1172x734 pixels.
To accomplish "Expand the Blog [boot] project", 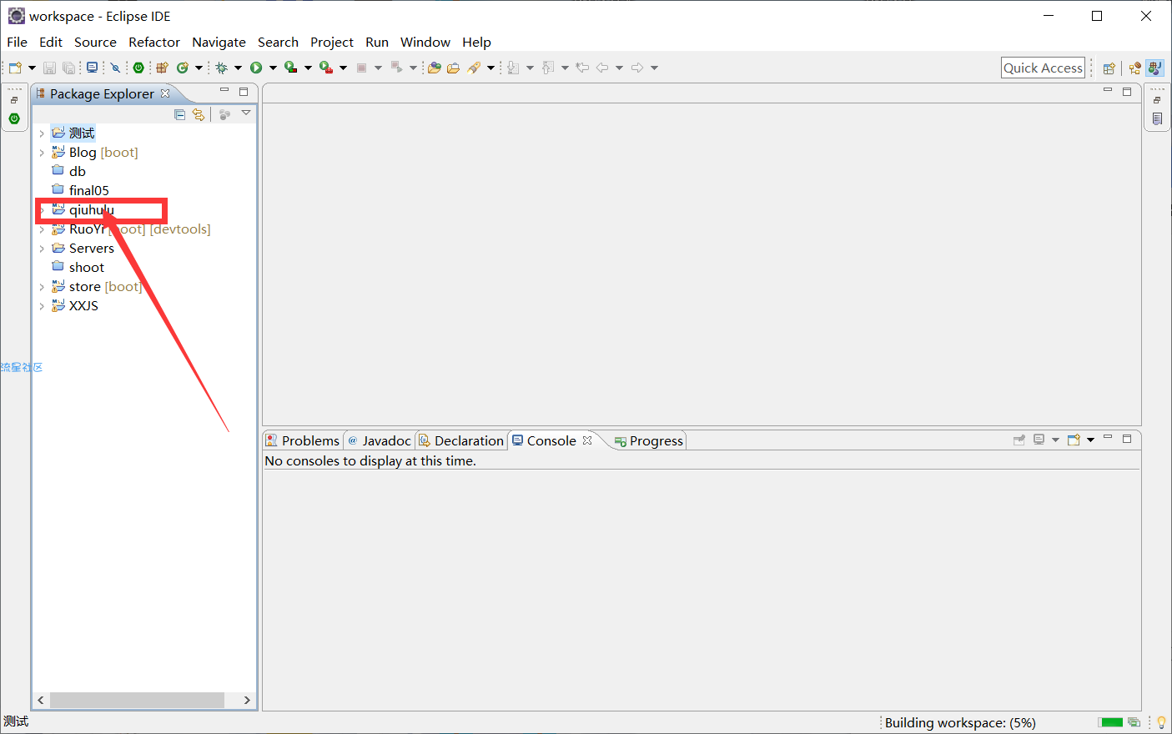I will click(42, 153).
